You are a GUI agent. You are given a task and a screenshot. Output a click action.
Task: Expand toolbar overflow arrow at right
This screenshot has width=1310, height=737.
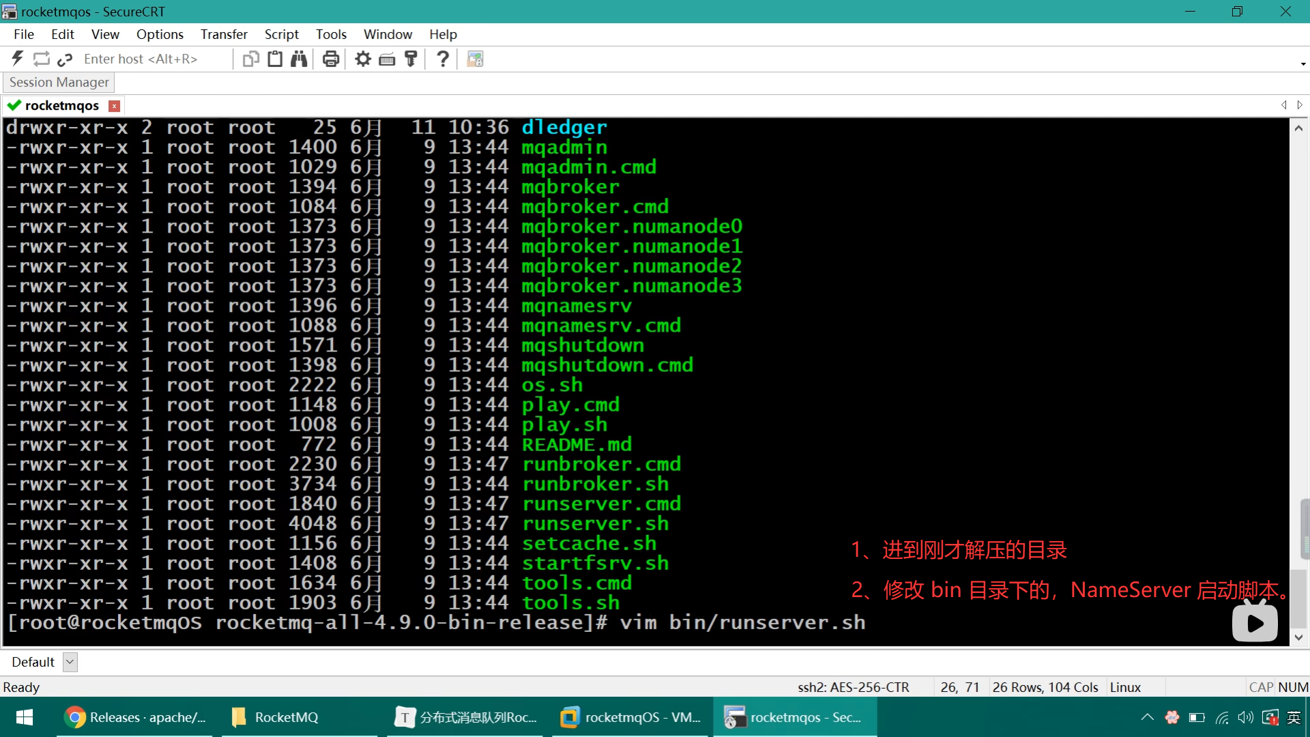pos(1303,63)
